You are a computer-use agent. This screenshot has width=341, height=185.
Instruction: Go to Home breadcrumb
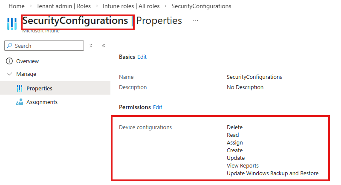pyautogui.click(x=16, y=6)
